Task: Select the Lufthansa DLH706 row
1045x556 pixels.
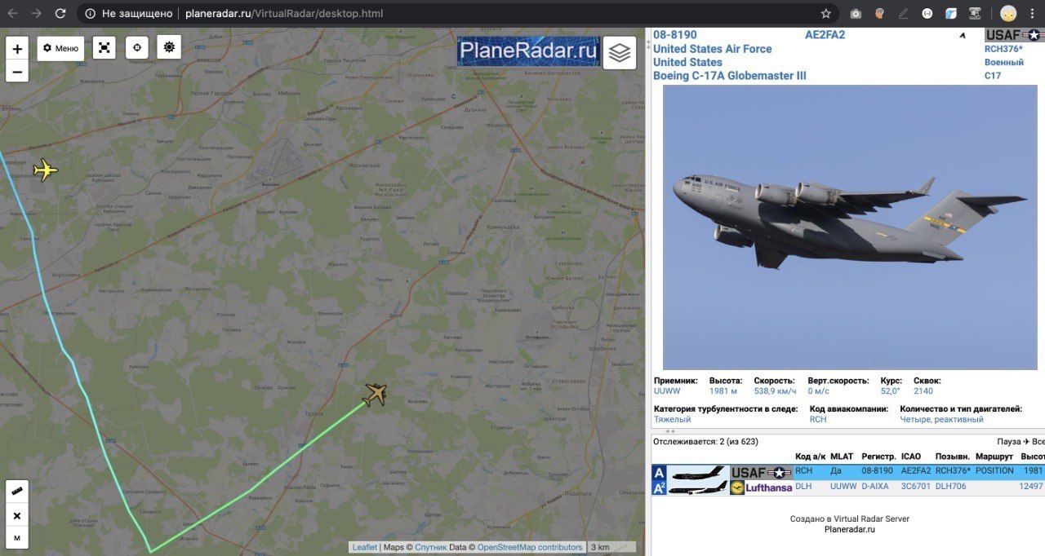Action: click(848, 488)
